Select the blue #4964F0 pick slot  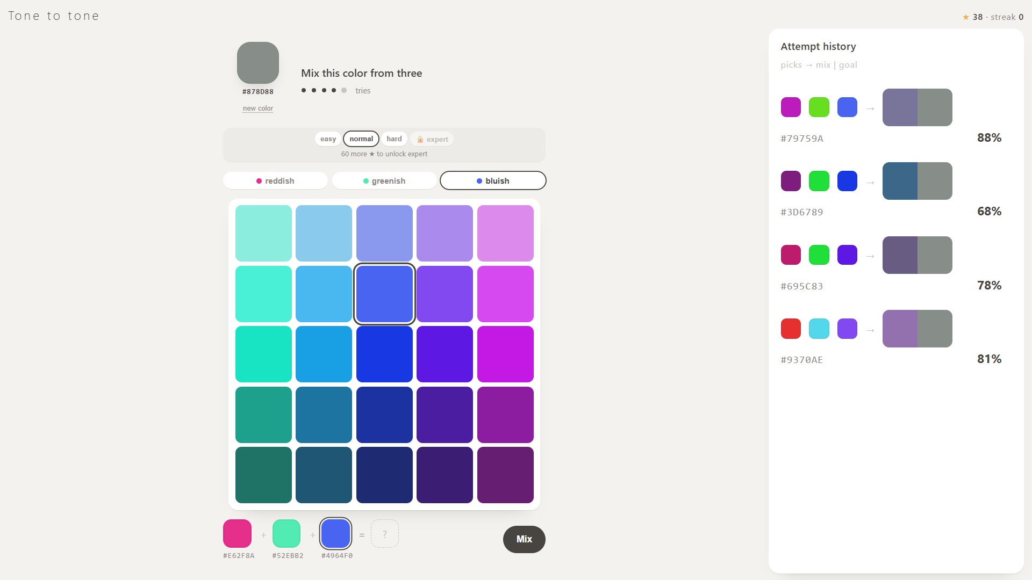[336, 533]
